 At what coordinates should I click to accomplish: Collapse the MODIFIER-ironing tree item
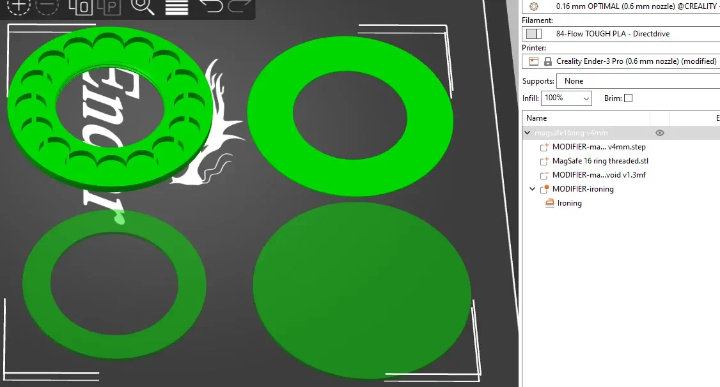[532, 189]
